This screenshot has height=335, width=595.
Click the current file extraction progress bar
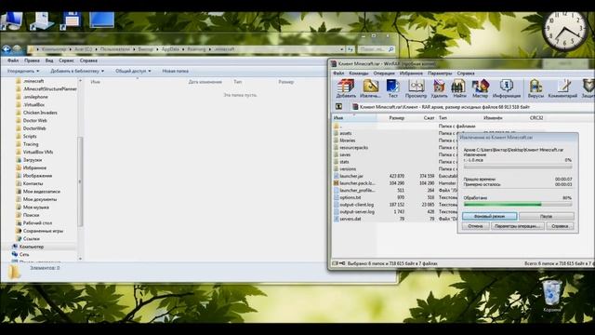tap(518, 167)
